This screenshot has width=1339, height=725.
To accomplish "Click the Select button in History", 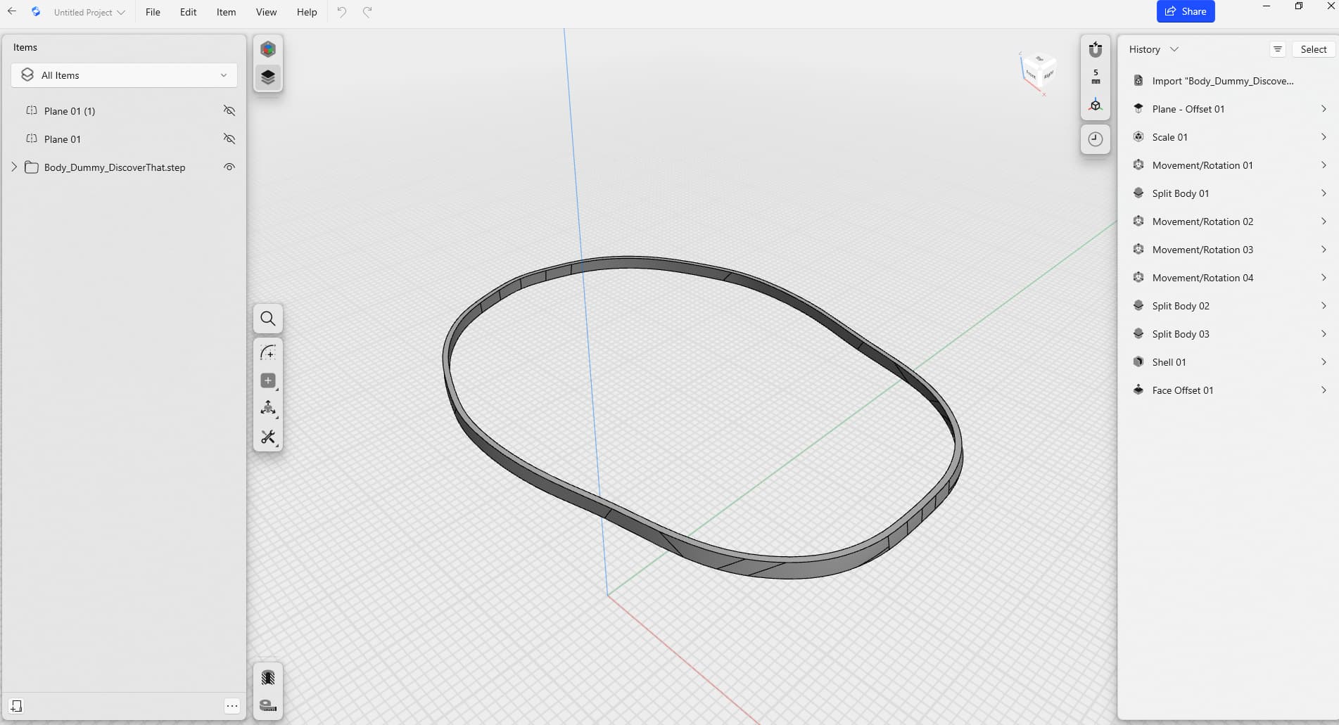I will pyautogui.click(x=1313, y=49).
